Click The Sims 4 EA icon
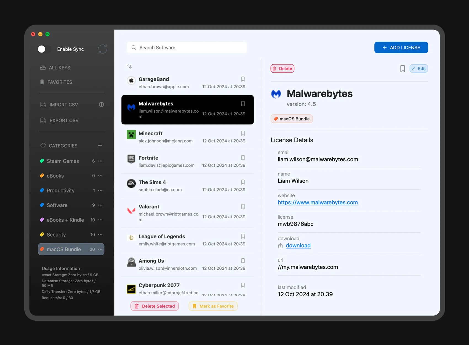 pyautogui.click(x=131, y=184)
